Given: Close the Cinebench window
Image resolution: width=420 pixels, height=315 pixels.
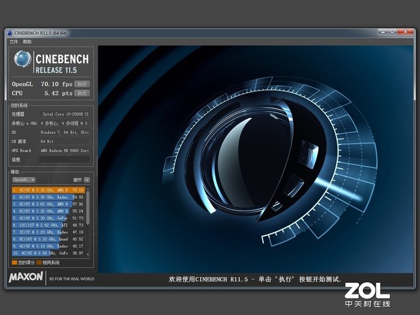Looking at the screenshot, I should pyautogui.click(x=406, y=32).
